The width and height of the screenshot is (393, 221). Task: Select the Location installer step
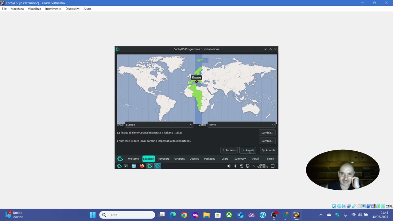(149, 159)
